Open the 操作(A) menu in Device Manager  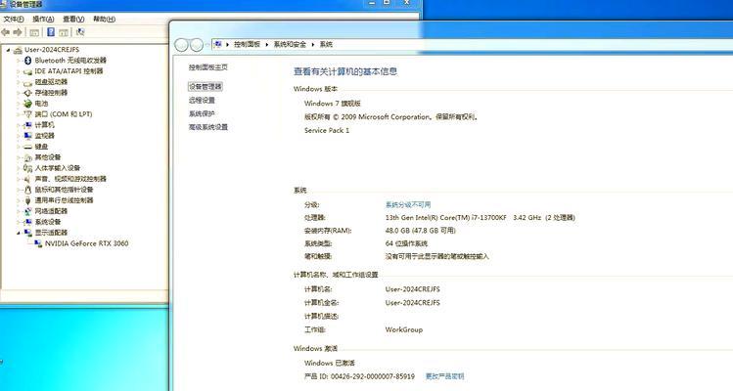click(43, 20)
